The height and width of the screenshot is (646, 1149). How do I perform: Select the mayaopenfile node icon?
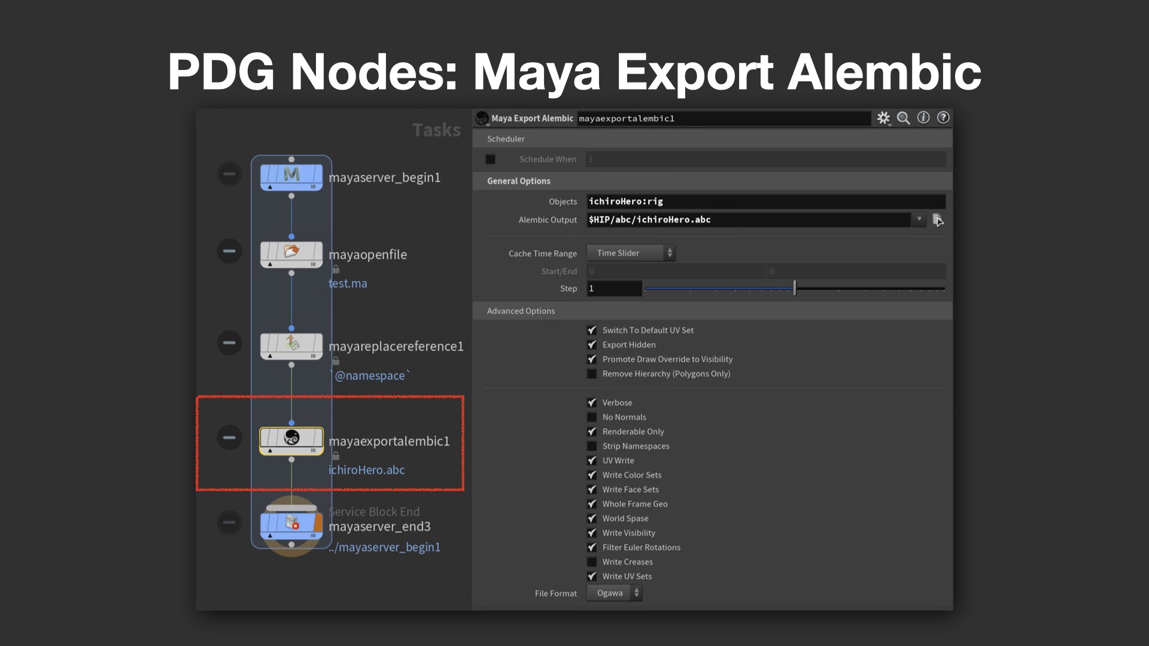coord(291,254)
